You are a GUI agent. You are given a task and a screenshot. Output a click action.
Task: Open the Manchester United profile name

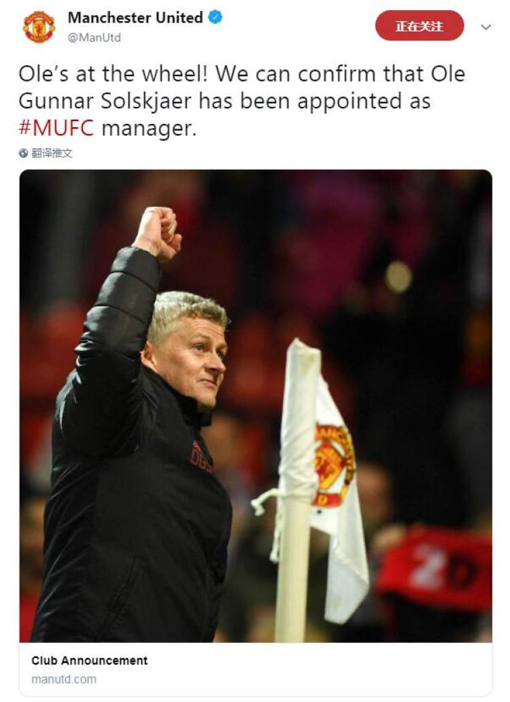pos(135,18)
